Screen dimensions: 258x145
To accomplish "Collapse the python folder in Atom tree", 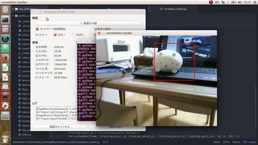I will pos(13,16).
